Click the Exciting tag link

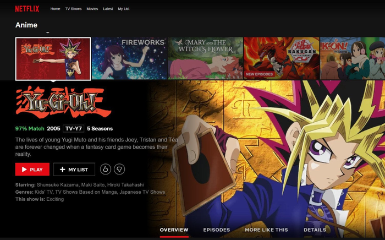(x=55, y=199)
